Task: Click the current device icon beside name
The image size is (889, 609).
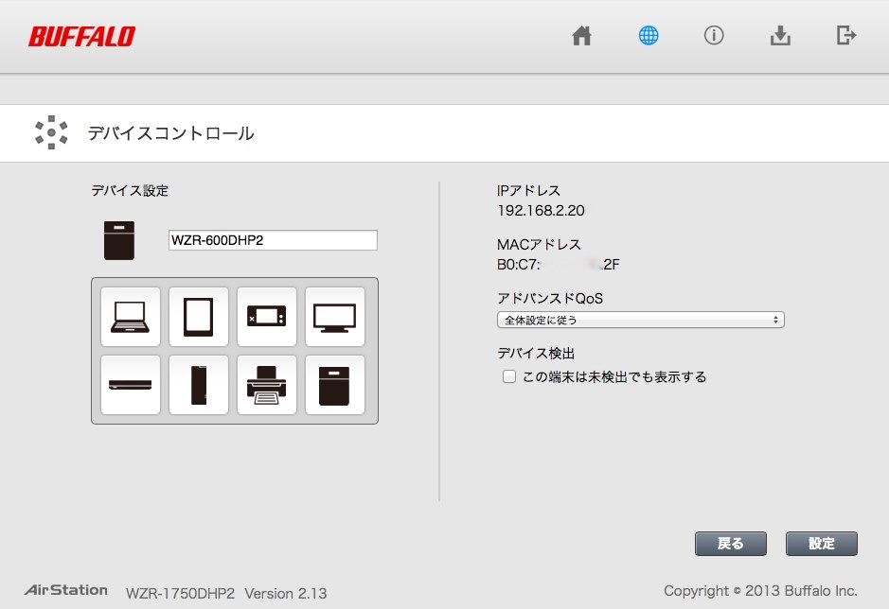Action: coord(119,240)
